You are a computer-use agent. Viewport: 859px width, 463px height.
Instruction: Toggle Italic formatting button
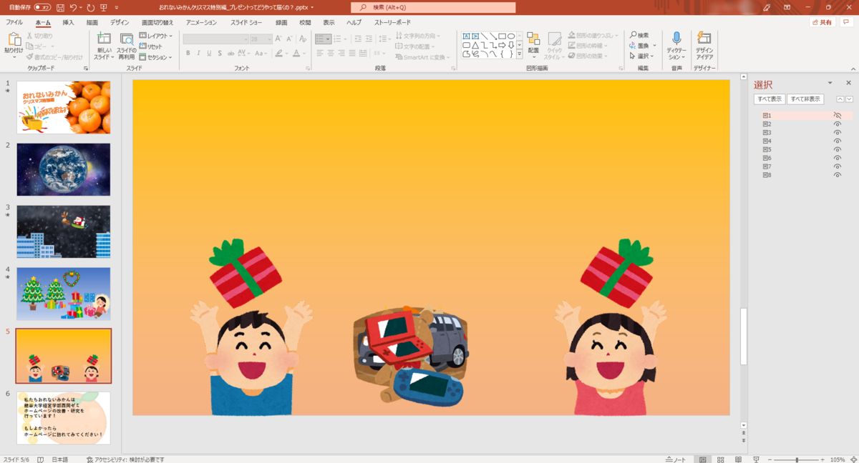click(198, 53)
